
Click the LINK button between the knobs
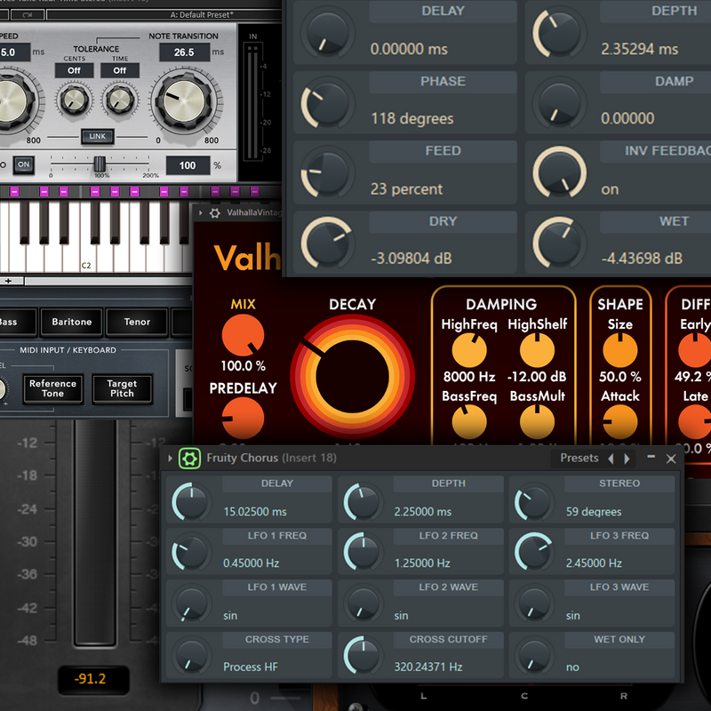(97, 135)
